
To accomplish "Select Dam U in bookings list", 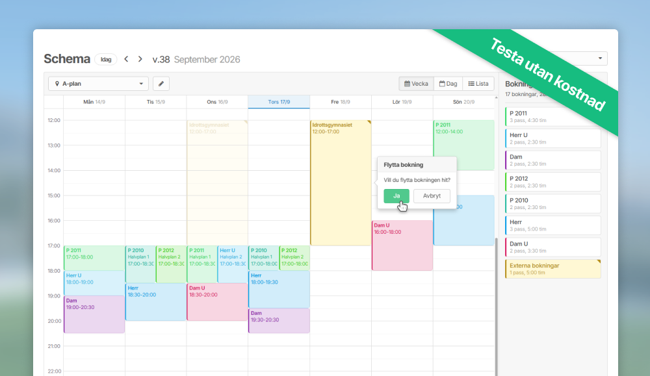I will click(553, 247).
